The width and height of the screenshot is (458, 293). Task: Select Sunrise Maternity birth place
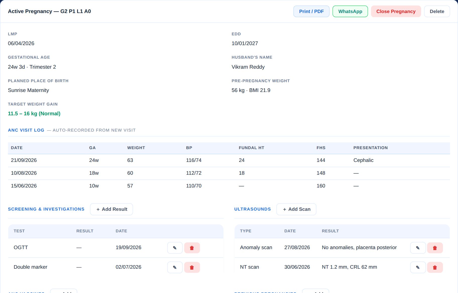tap(28, 90)
